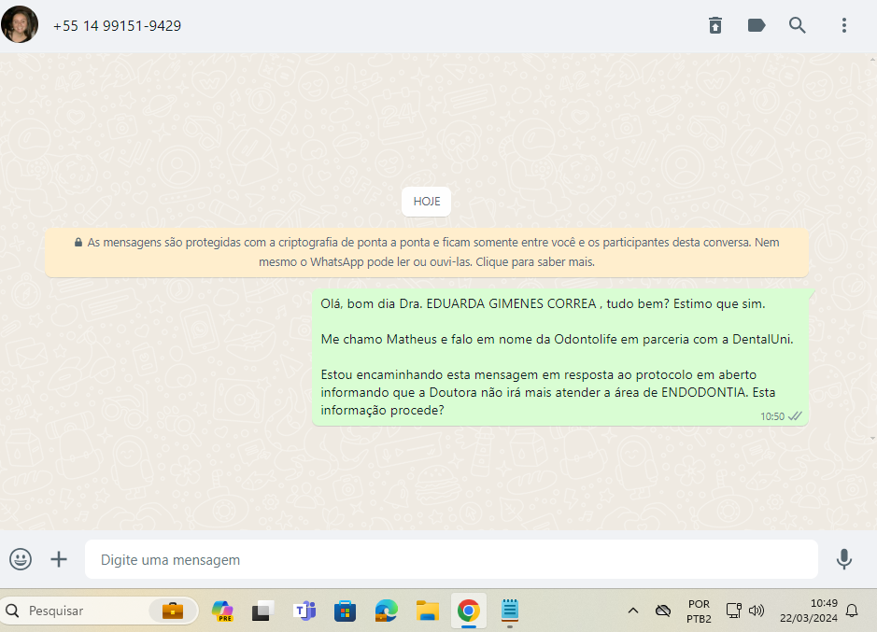The image size is (877, 632).
Task: Check the double tick read receipt
Action: pos(795,416)
